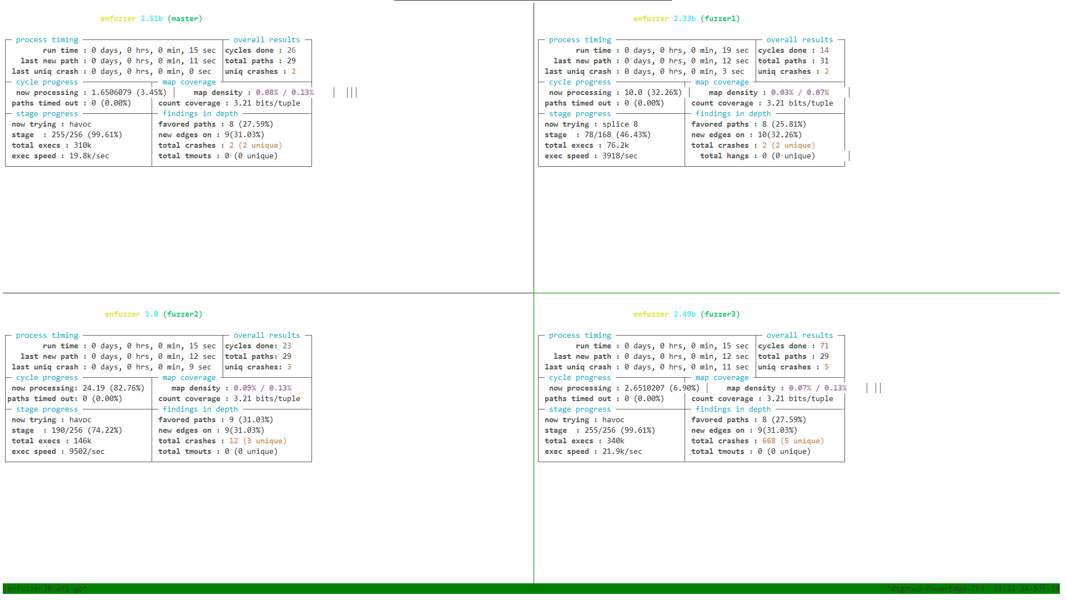1066x600 pixels.
Task: Click 'total hangs' line in fuzzer1 pane
Action: click(757, 156)
